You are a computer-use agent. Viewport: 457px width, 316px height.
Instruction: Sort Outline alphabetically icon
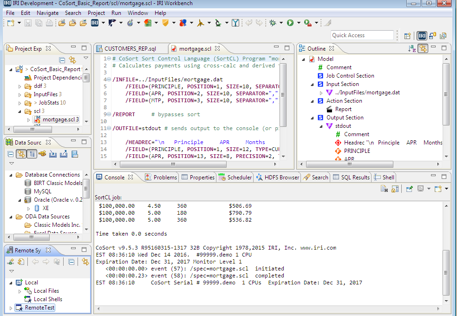(x=412, y=48)
